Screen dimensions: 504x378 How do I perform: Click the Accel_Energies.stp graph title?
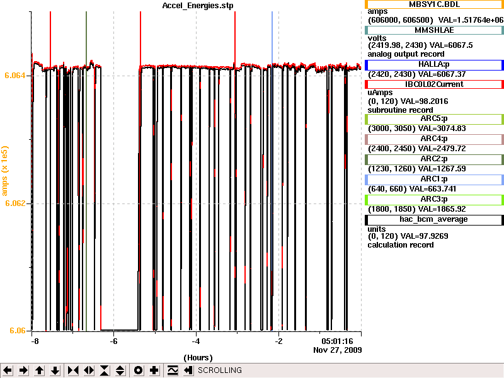[198, 6]
